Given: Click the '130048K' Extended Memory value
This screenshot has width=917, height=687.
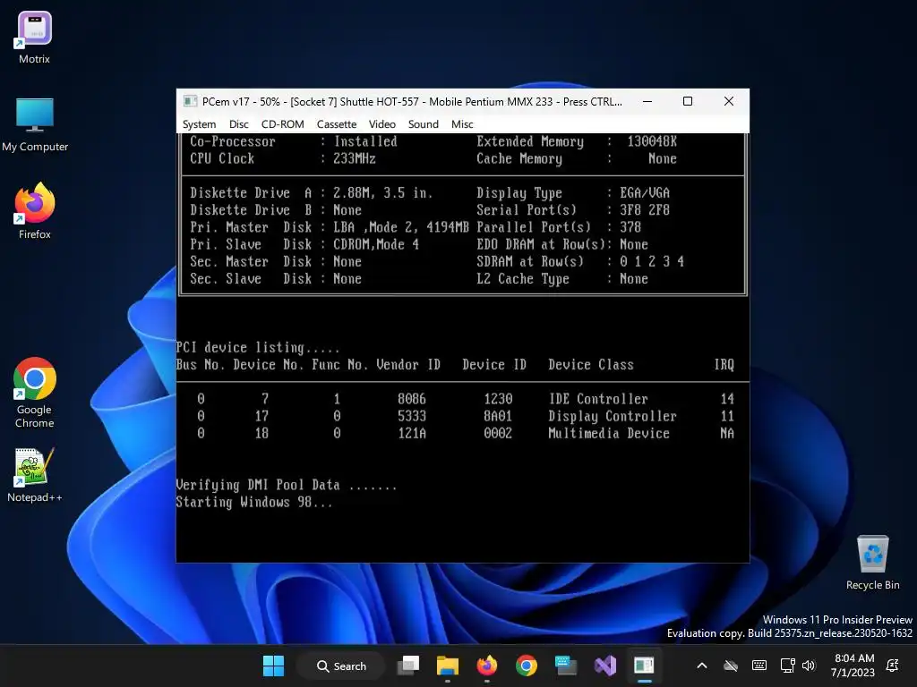Looking at the screenshot, I should coord(652,141).
